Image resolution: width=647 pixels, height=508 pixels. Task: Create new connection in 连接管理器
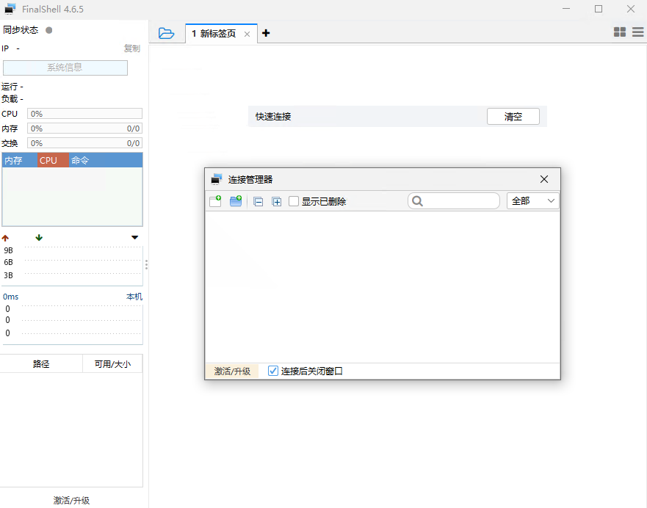click(x=215, y=201)
